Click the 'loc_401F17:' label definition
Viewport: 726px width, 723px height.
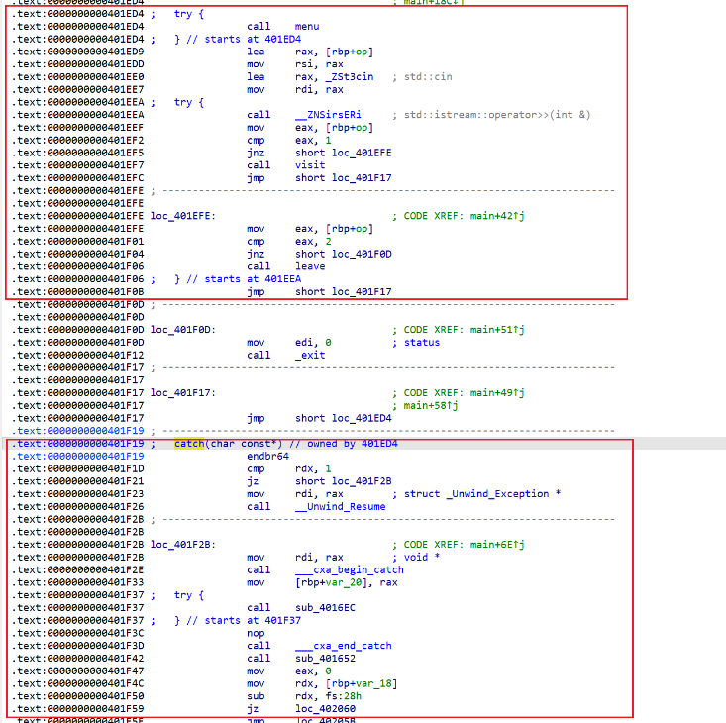(x=183, y=393)
